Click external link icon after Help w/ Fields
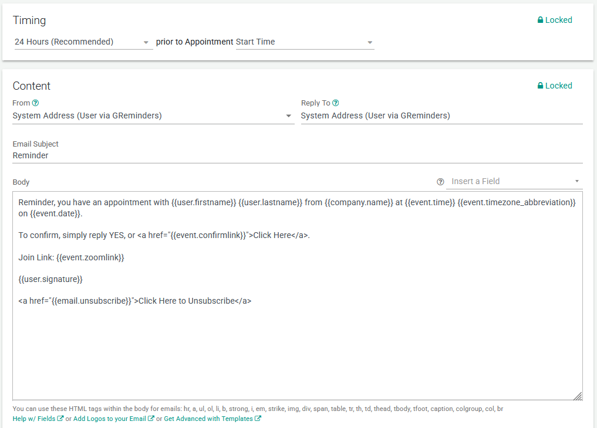597x428 pixels. coord(60,419)
